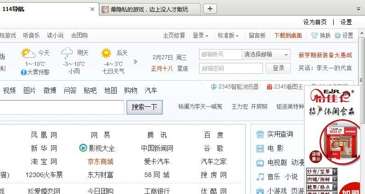Open the 请选择邮箱 dropdown
365x194 pixels.
pos(266,55)
